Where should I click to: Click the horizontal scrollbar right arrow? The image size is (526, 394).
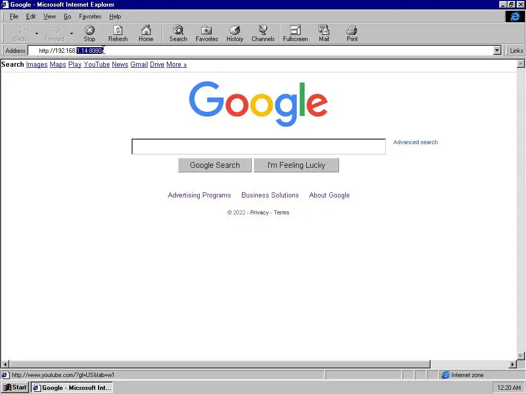tap(513, 364)
